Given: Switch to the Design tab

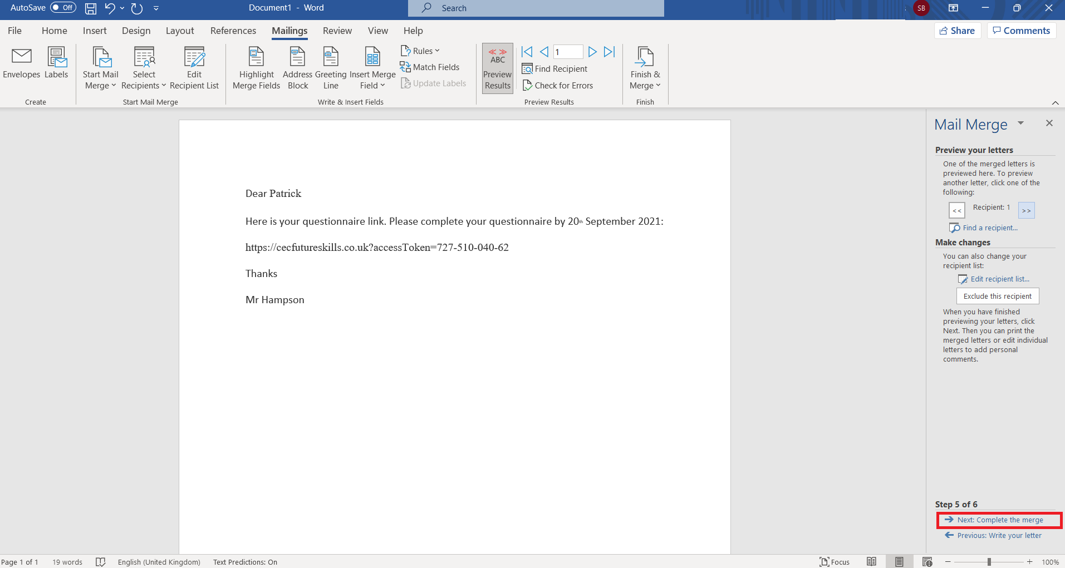Looking at the screenshot, I should pos(136,31).
